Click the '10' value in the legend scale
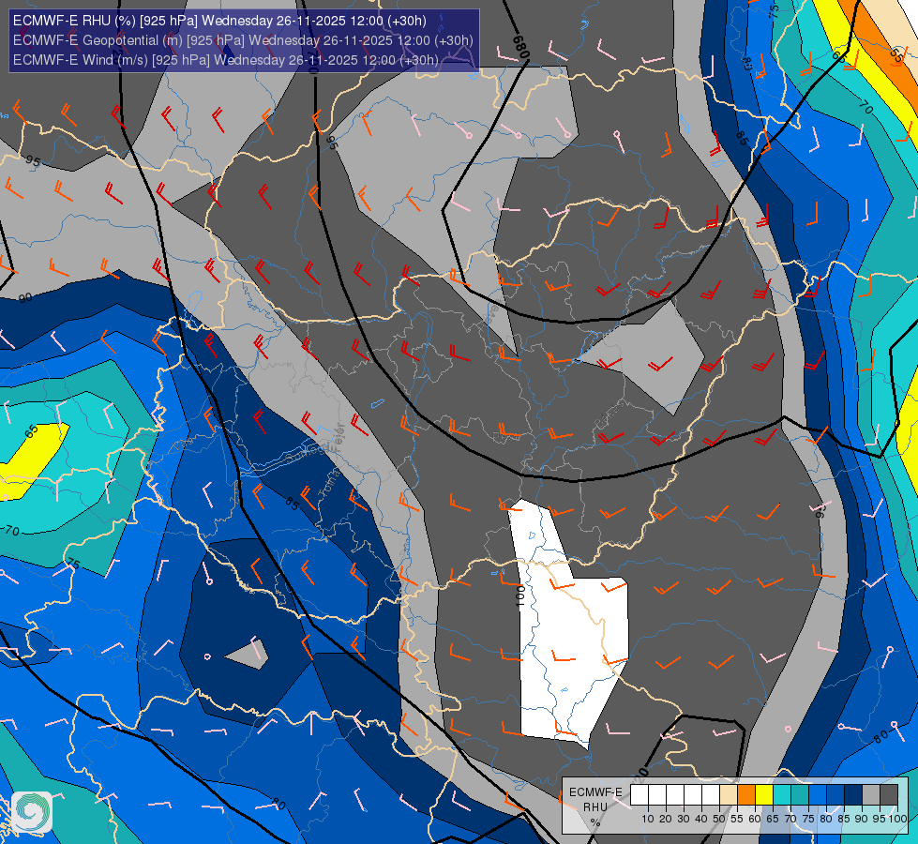 click(648, 819)
